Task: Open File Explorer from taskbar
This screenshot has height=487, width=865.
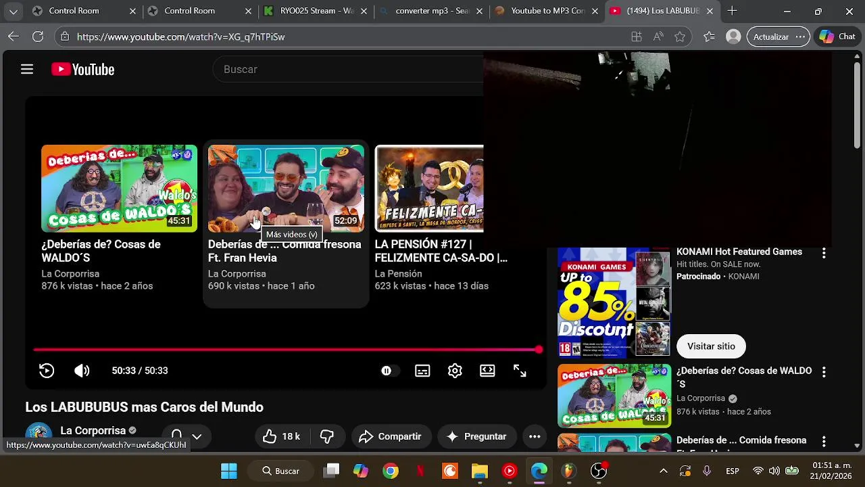Action: tap(480, 471)
